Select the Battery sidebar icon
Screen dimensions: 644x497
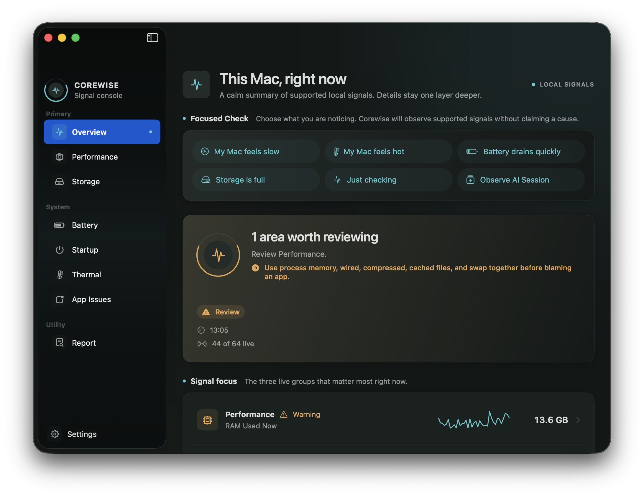click(x=60, y=225)
